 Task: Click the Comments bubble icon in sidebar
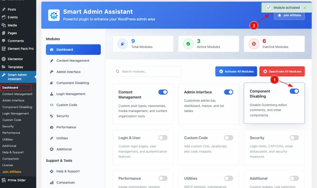4,41
